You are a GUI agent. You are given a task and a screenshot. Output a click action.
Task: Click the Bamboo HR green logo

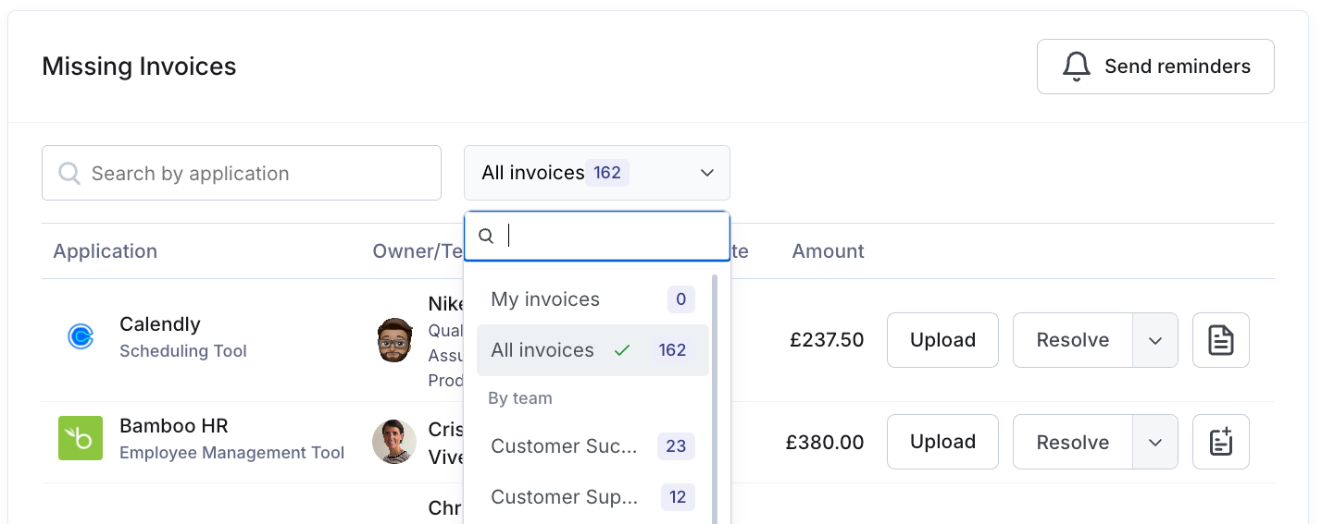(81, 438)
